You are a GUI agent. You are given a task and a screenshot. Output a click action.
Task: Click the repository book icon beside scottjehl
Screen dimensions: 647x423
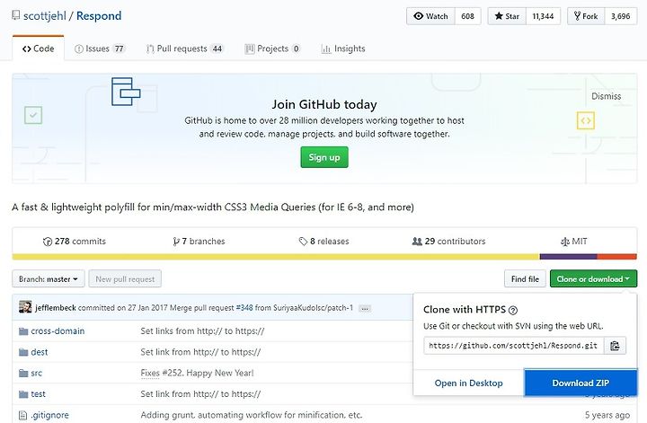(15, 15)
